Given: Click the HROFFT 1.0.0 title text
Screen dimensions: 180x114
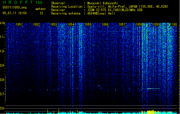Looking at the screenshot, I should point(22,2).
